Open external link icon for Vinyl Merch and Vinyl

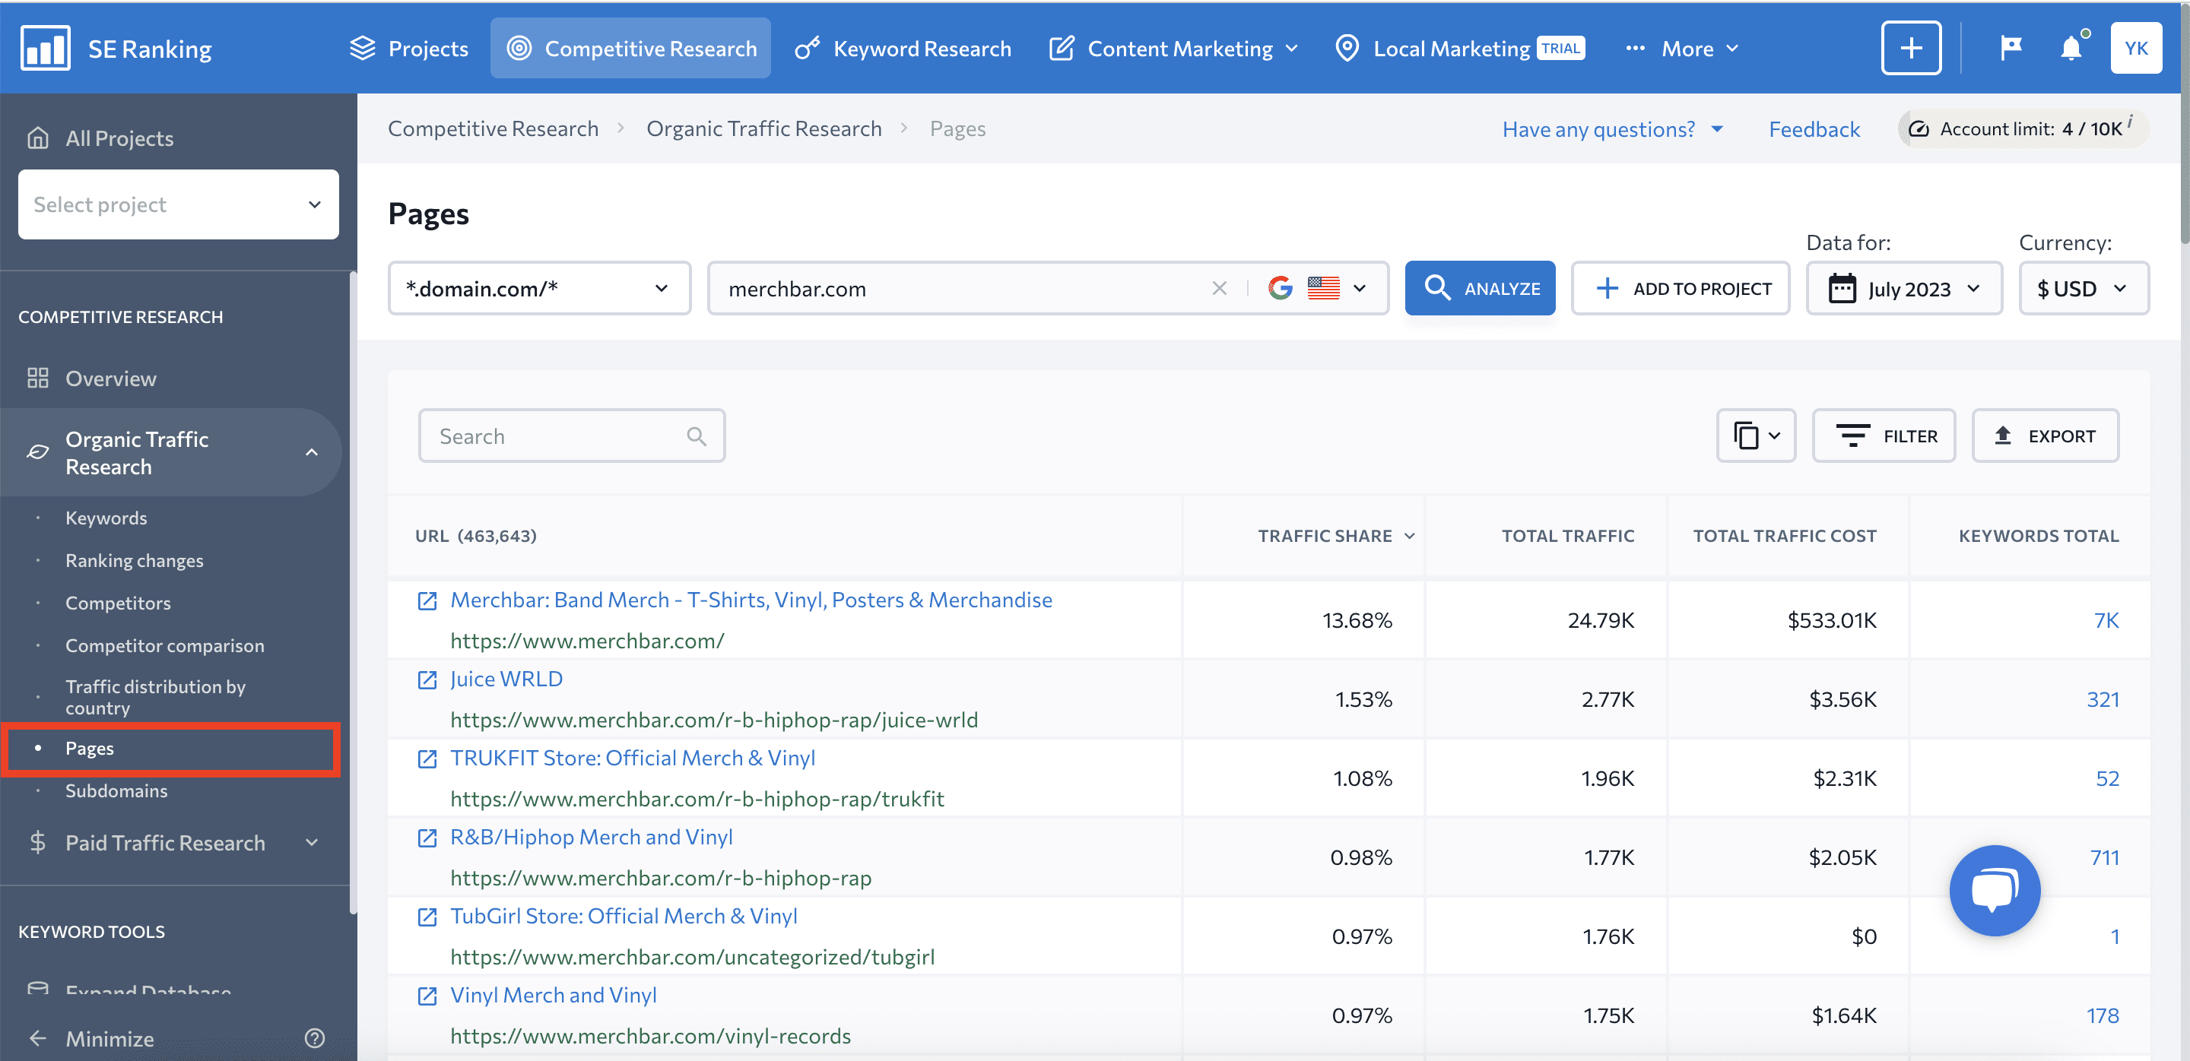tap(427, 996)
